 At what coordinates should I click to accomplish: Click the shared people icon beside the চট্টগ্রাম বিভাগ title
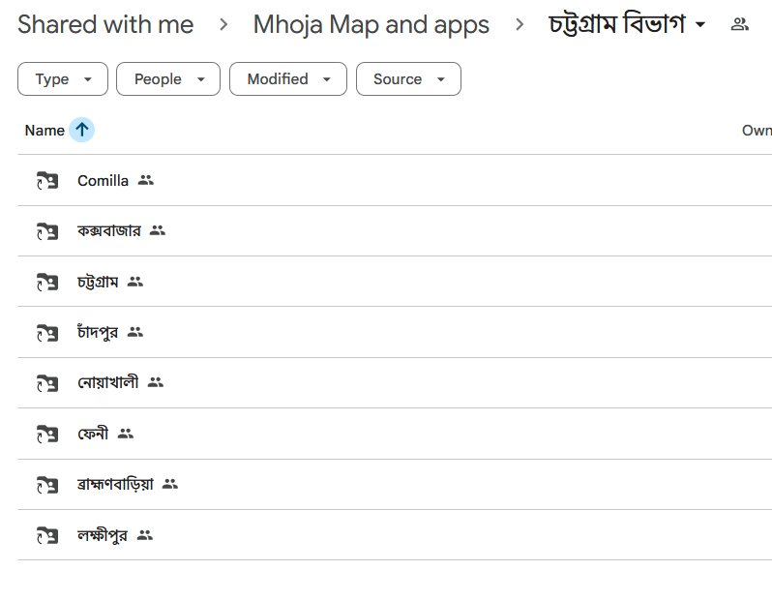[x=739, y=24]
